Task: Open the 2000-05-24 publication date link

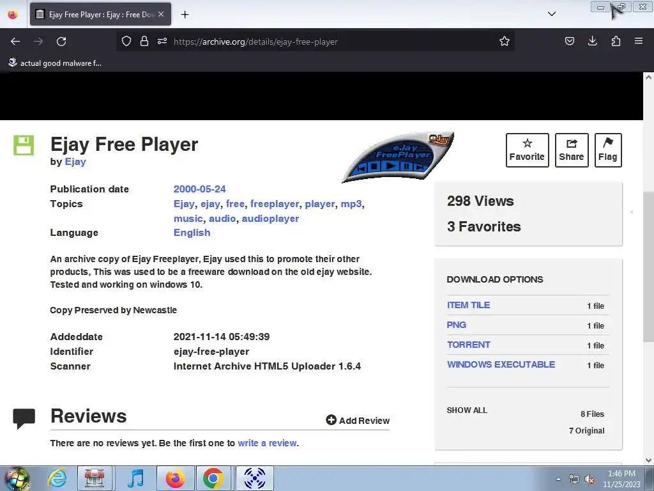Action: click(199, 189)
